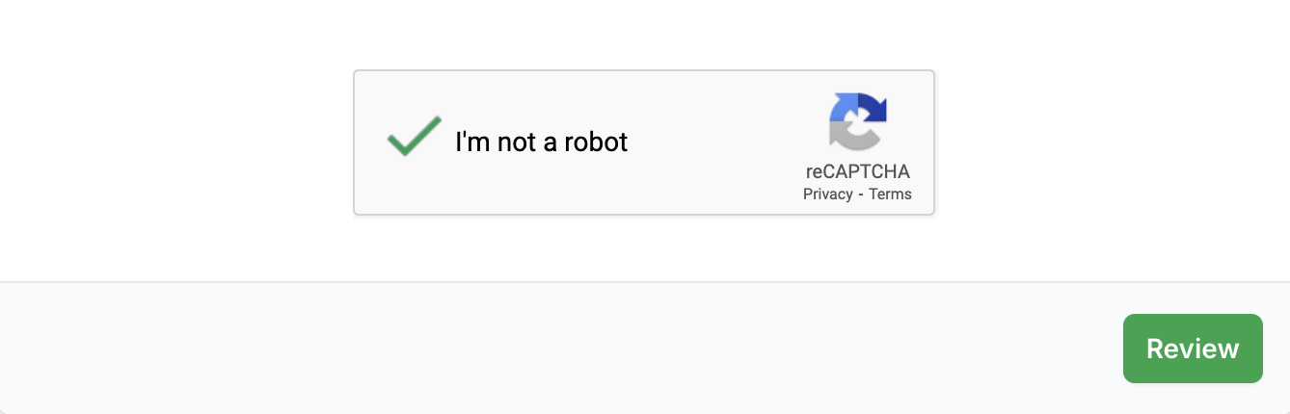Click the reCAPTCHA brand name text

click(x=857, y=171)
